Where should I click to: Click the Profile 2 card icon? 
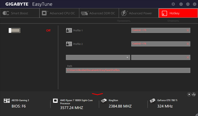69,44
